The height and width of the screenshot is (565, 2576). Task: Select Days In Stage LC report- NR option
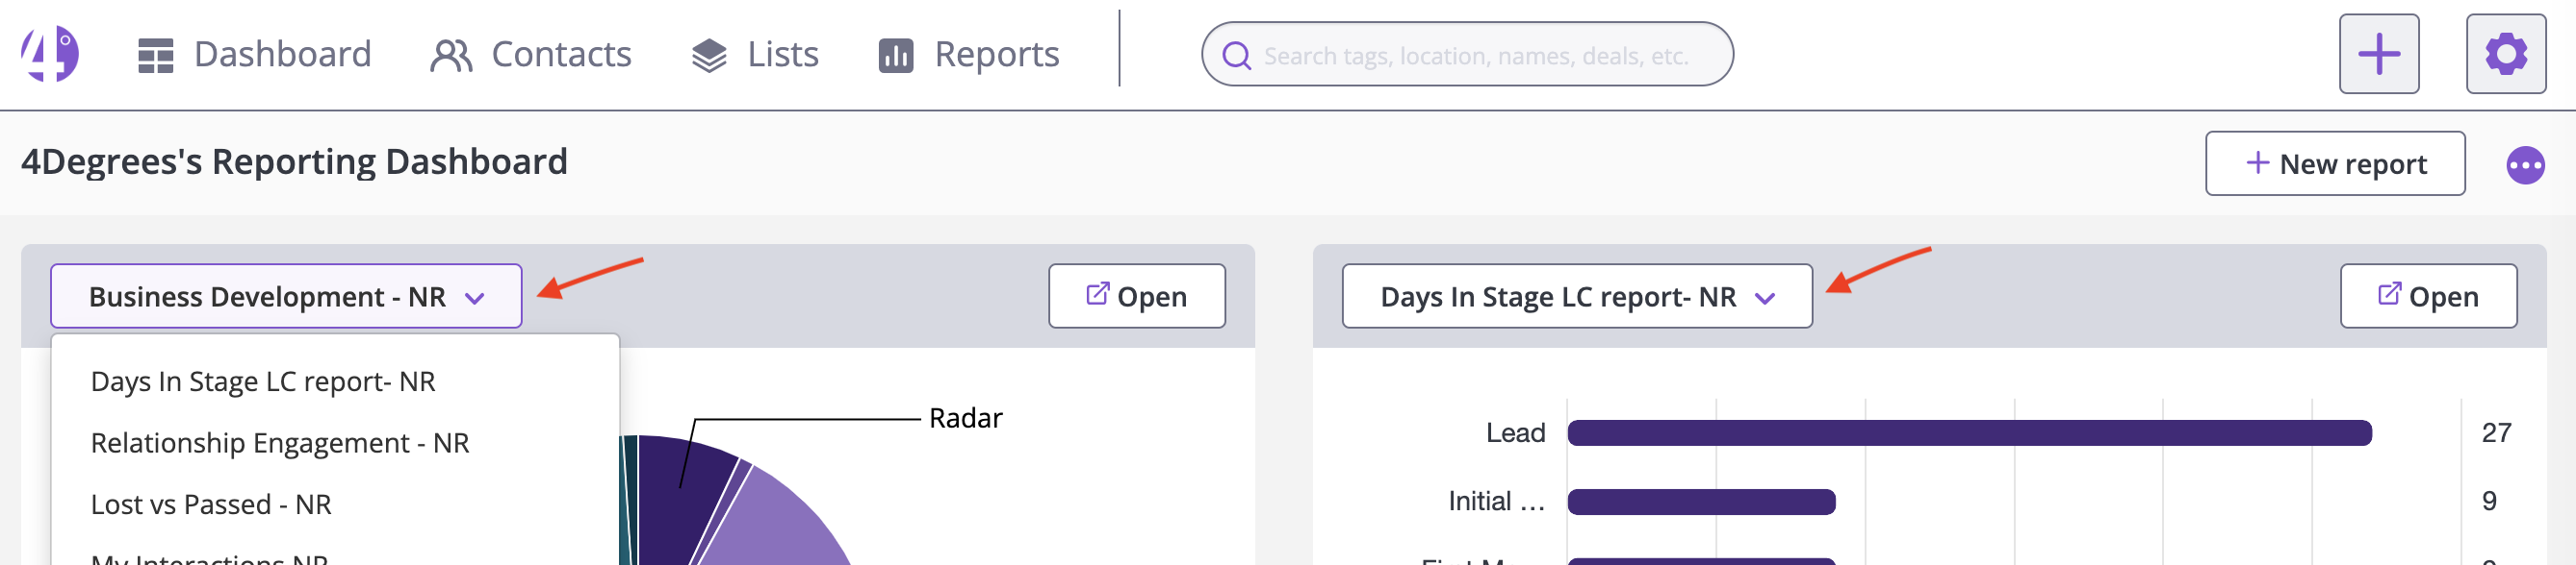click(x=335, y=381)
